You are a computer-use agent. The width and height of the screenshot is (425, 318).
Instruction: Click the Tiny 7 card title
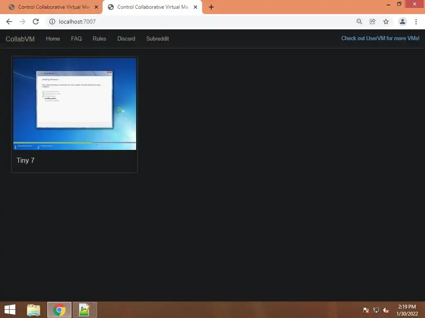25,160
